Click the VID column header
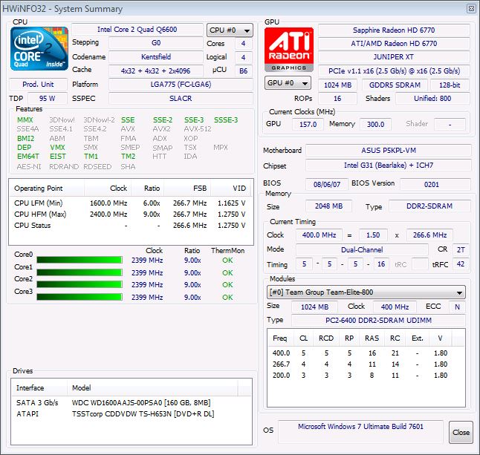This screenshot has height=455, width=480. point(230,189)
